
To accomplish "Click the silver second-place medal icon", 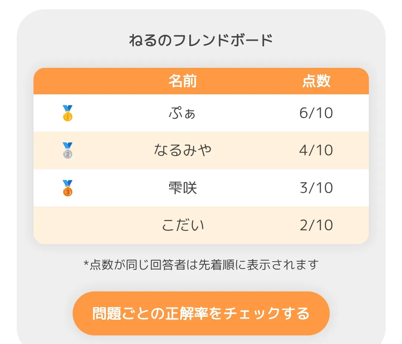I will [68, 150].
